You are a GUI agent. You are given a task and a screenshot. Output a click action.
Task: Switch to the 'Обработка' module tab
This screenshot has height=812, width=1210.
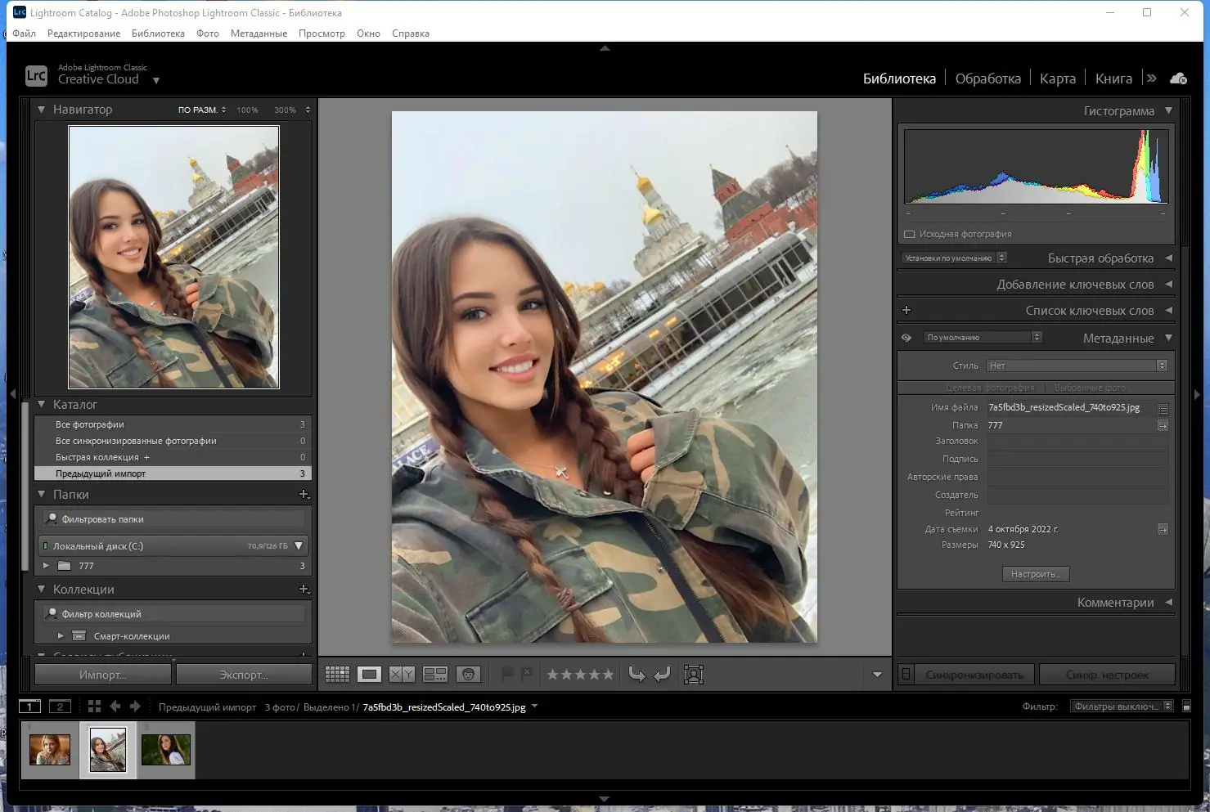pos(987,79)
